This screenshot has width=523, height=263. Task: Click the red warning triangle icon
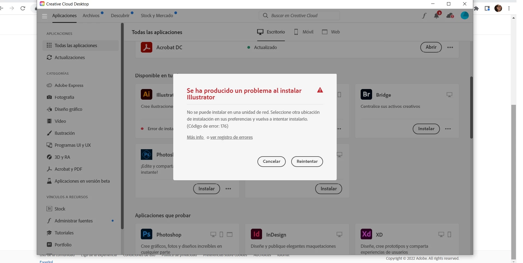320,90
